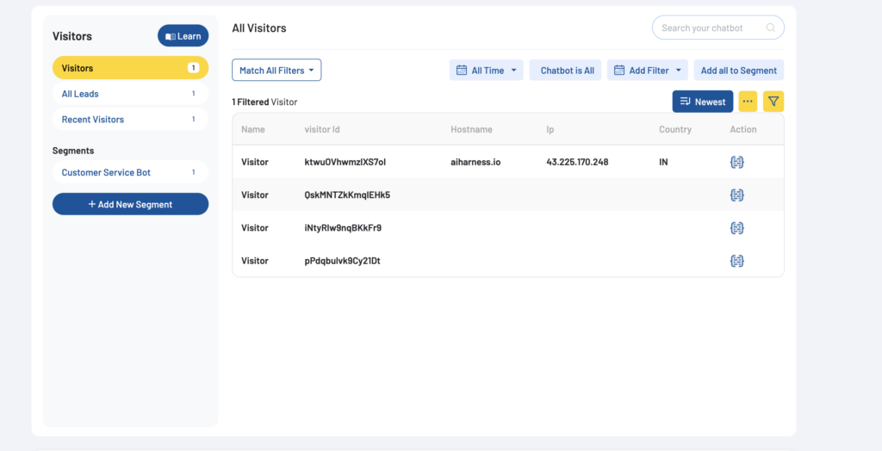The image size is (882, 451).
Task: Open action icon for visitor ktwuOVhwmzlXS7ol
Action: click(737, 162)
